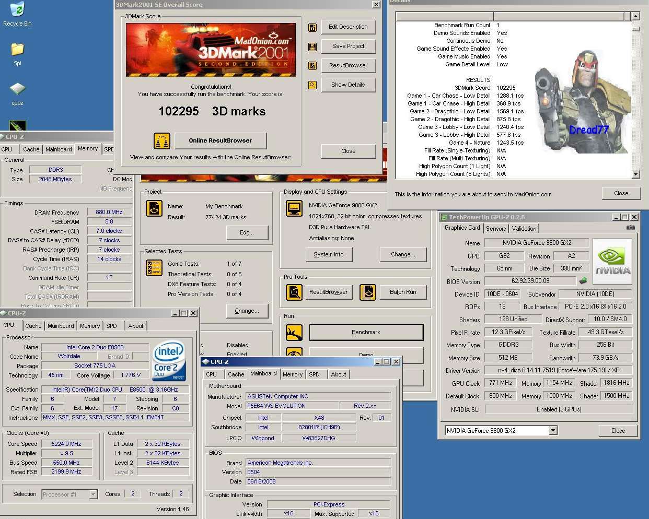Screen dimensions: 649x519
Task: Open the Cache tab in the processor CPU-Z window
Action: (33, 326)
